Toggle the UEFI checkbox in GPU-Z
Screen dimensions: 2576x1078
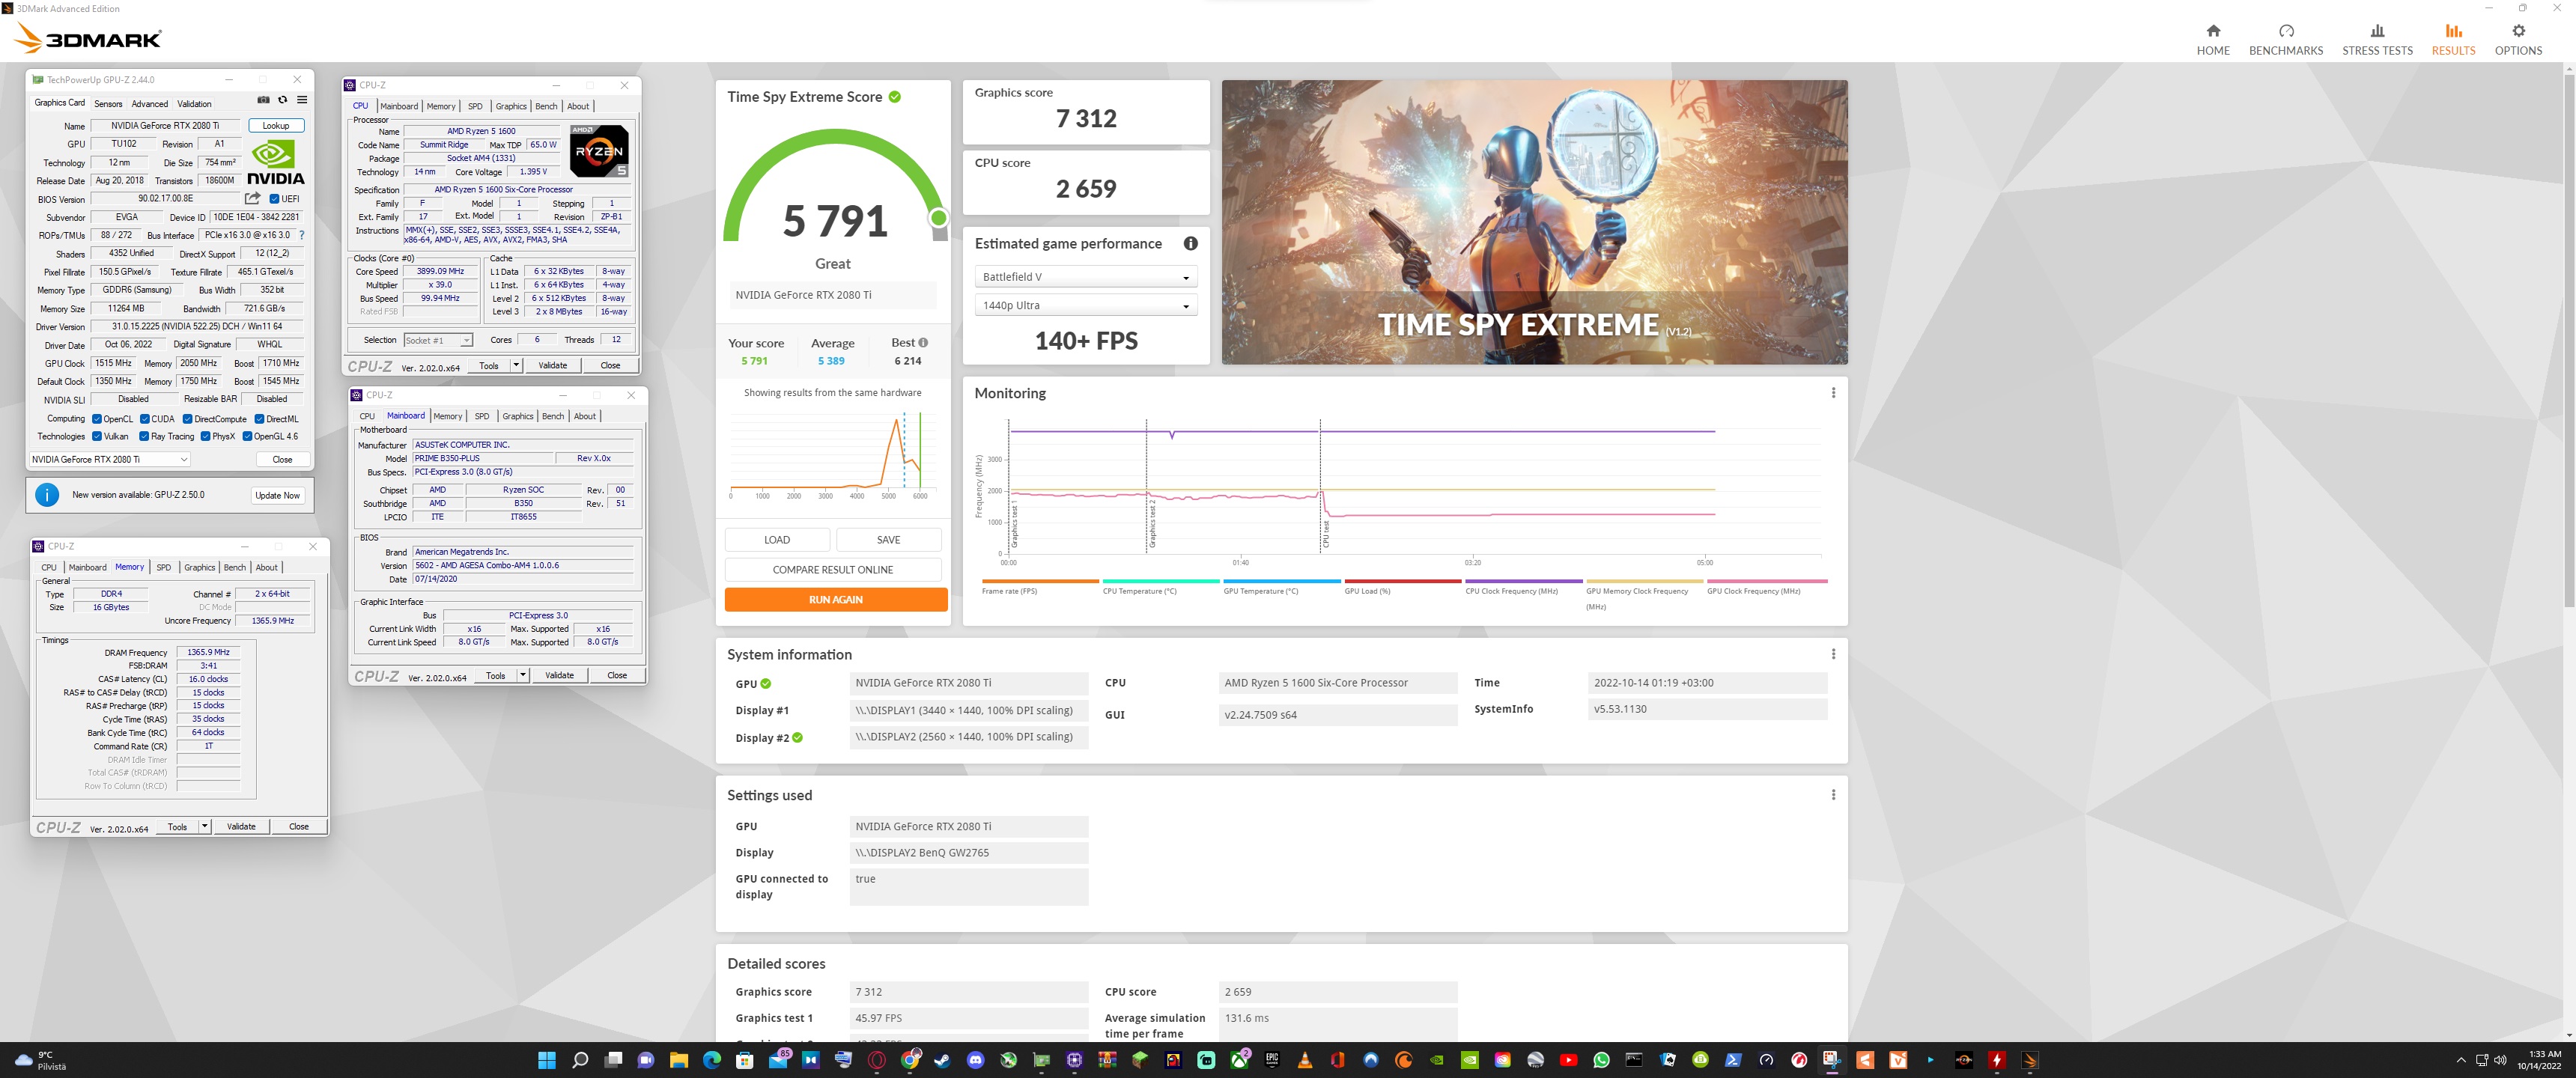(274, 199)
